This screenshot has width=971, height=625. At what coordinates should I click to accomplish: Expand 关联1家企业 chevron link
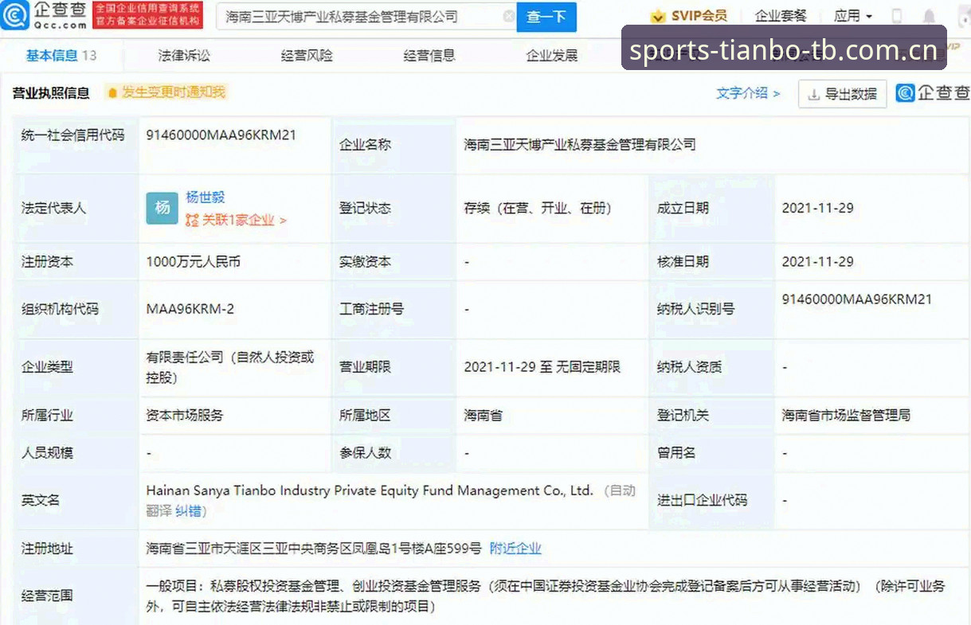[243, 221]
